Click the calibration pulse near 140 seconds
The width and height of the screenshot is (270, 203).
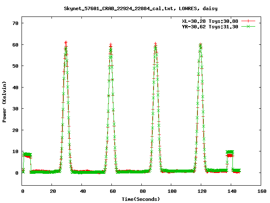click(x=230, y=152)
